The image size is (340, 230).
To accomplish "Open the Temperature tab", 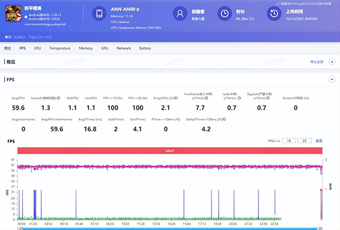I will [x=59, y=49].
